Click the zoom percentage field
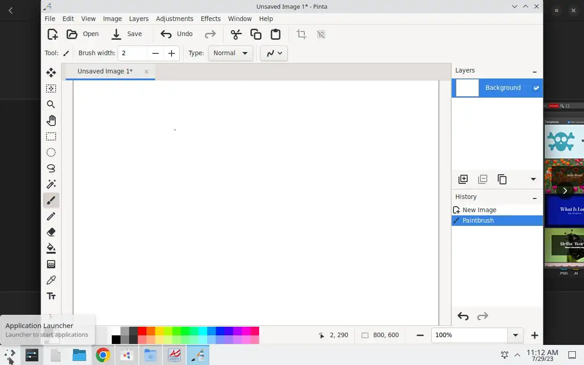Screen dimensions: 584x365 pos(469,335)
